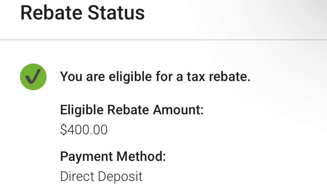This screenshot has width=327, height=190.
Task: Click the word "Direct" in the payment value
Action: pos(77,176)
